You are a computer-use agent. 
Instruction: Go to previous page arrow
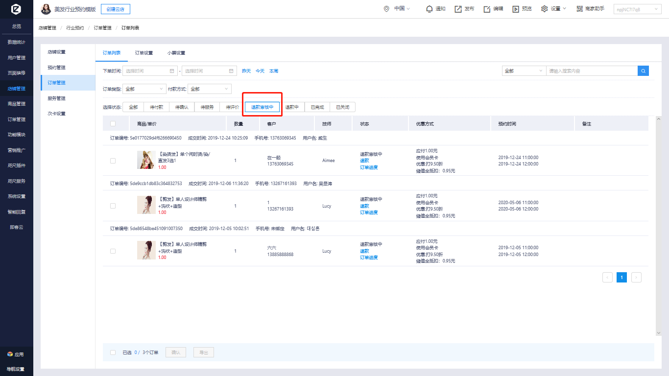[x=607, y=277]
